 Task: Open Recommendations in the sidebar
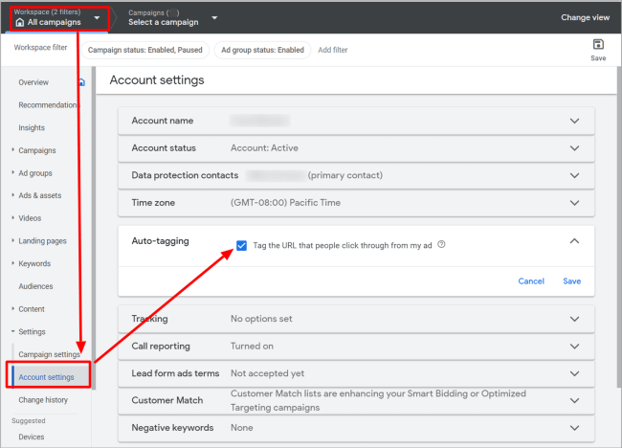tap(48, 105)
